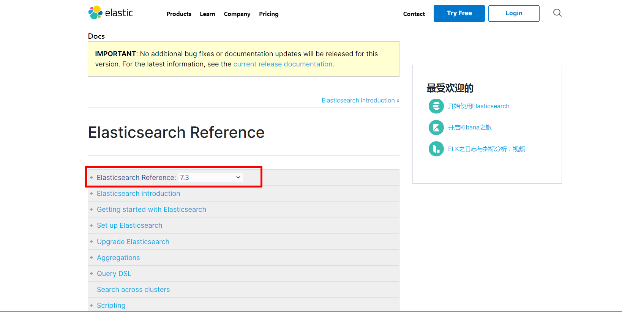Open the search magnifier icon
Screen dimensions: 622x312
(x=557, y=13)
